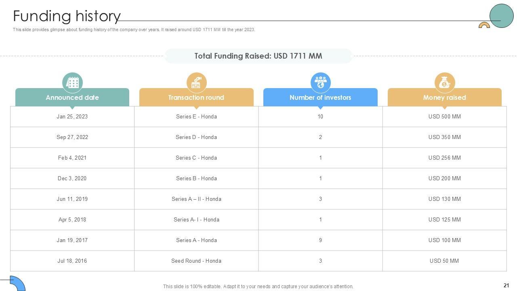Click the USD 50 MM cell
Screen dimensions: 517x291
pyautogui.click(x=444, y=261)
